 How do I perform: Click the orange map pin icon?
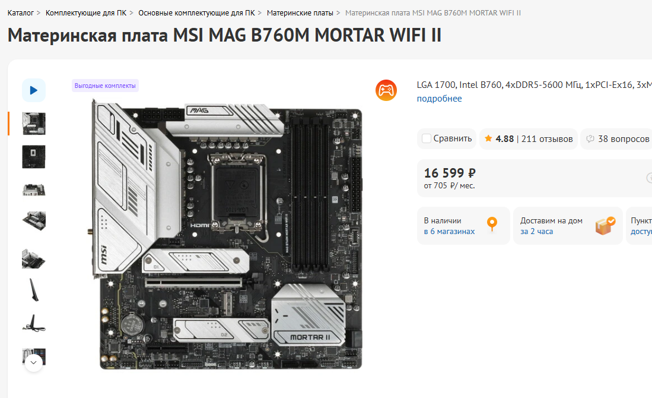pos(492,224)
